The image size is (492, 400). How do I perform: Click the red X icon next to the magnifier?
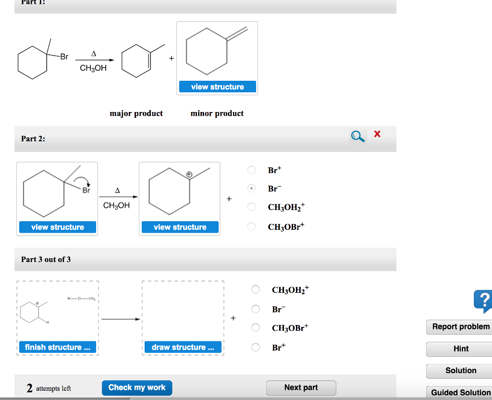coord(377,135)
